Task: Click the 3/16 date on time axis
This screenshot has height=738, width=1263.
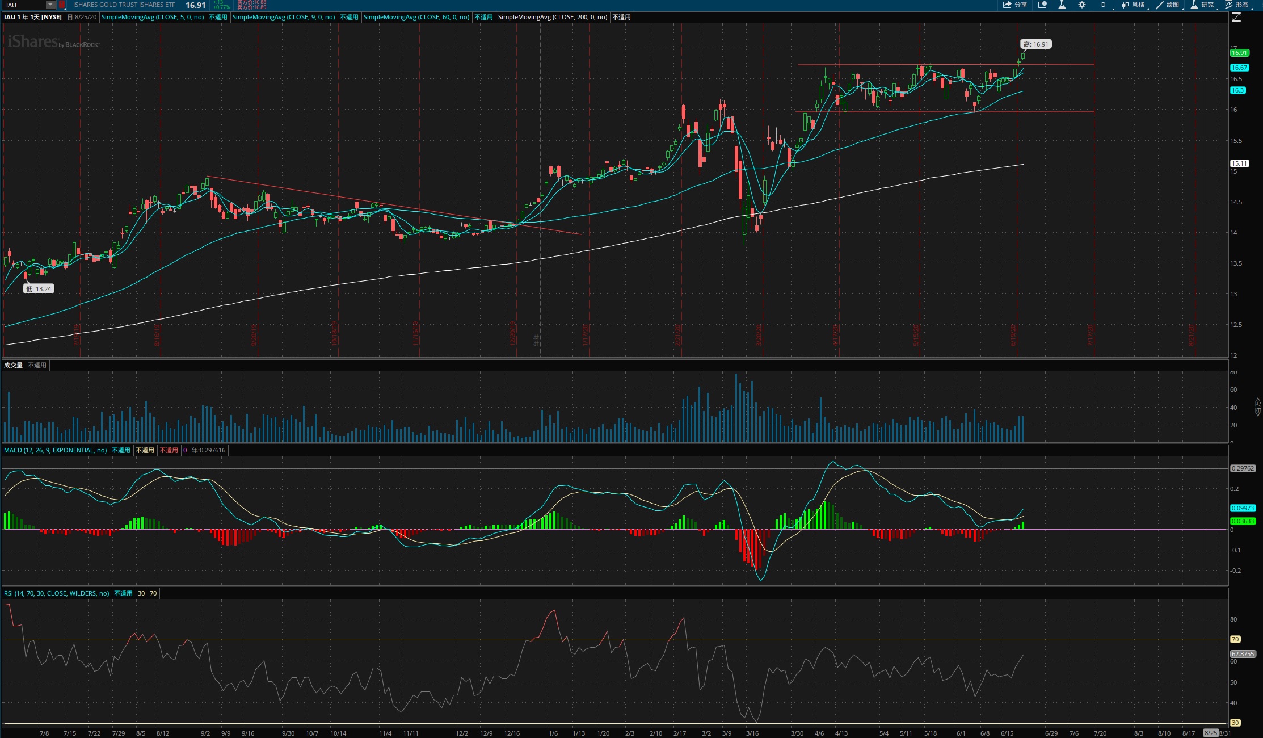Action: click(752, 733)
